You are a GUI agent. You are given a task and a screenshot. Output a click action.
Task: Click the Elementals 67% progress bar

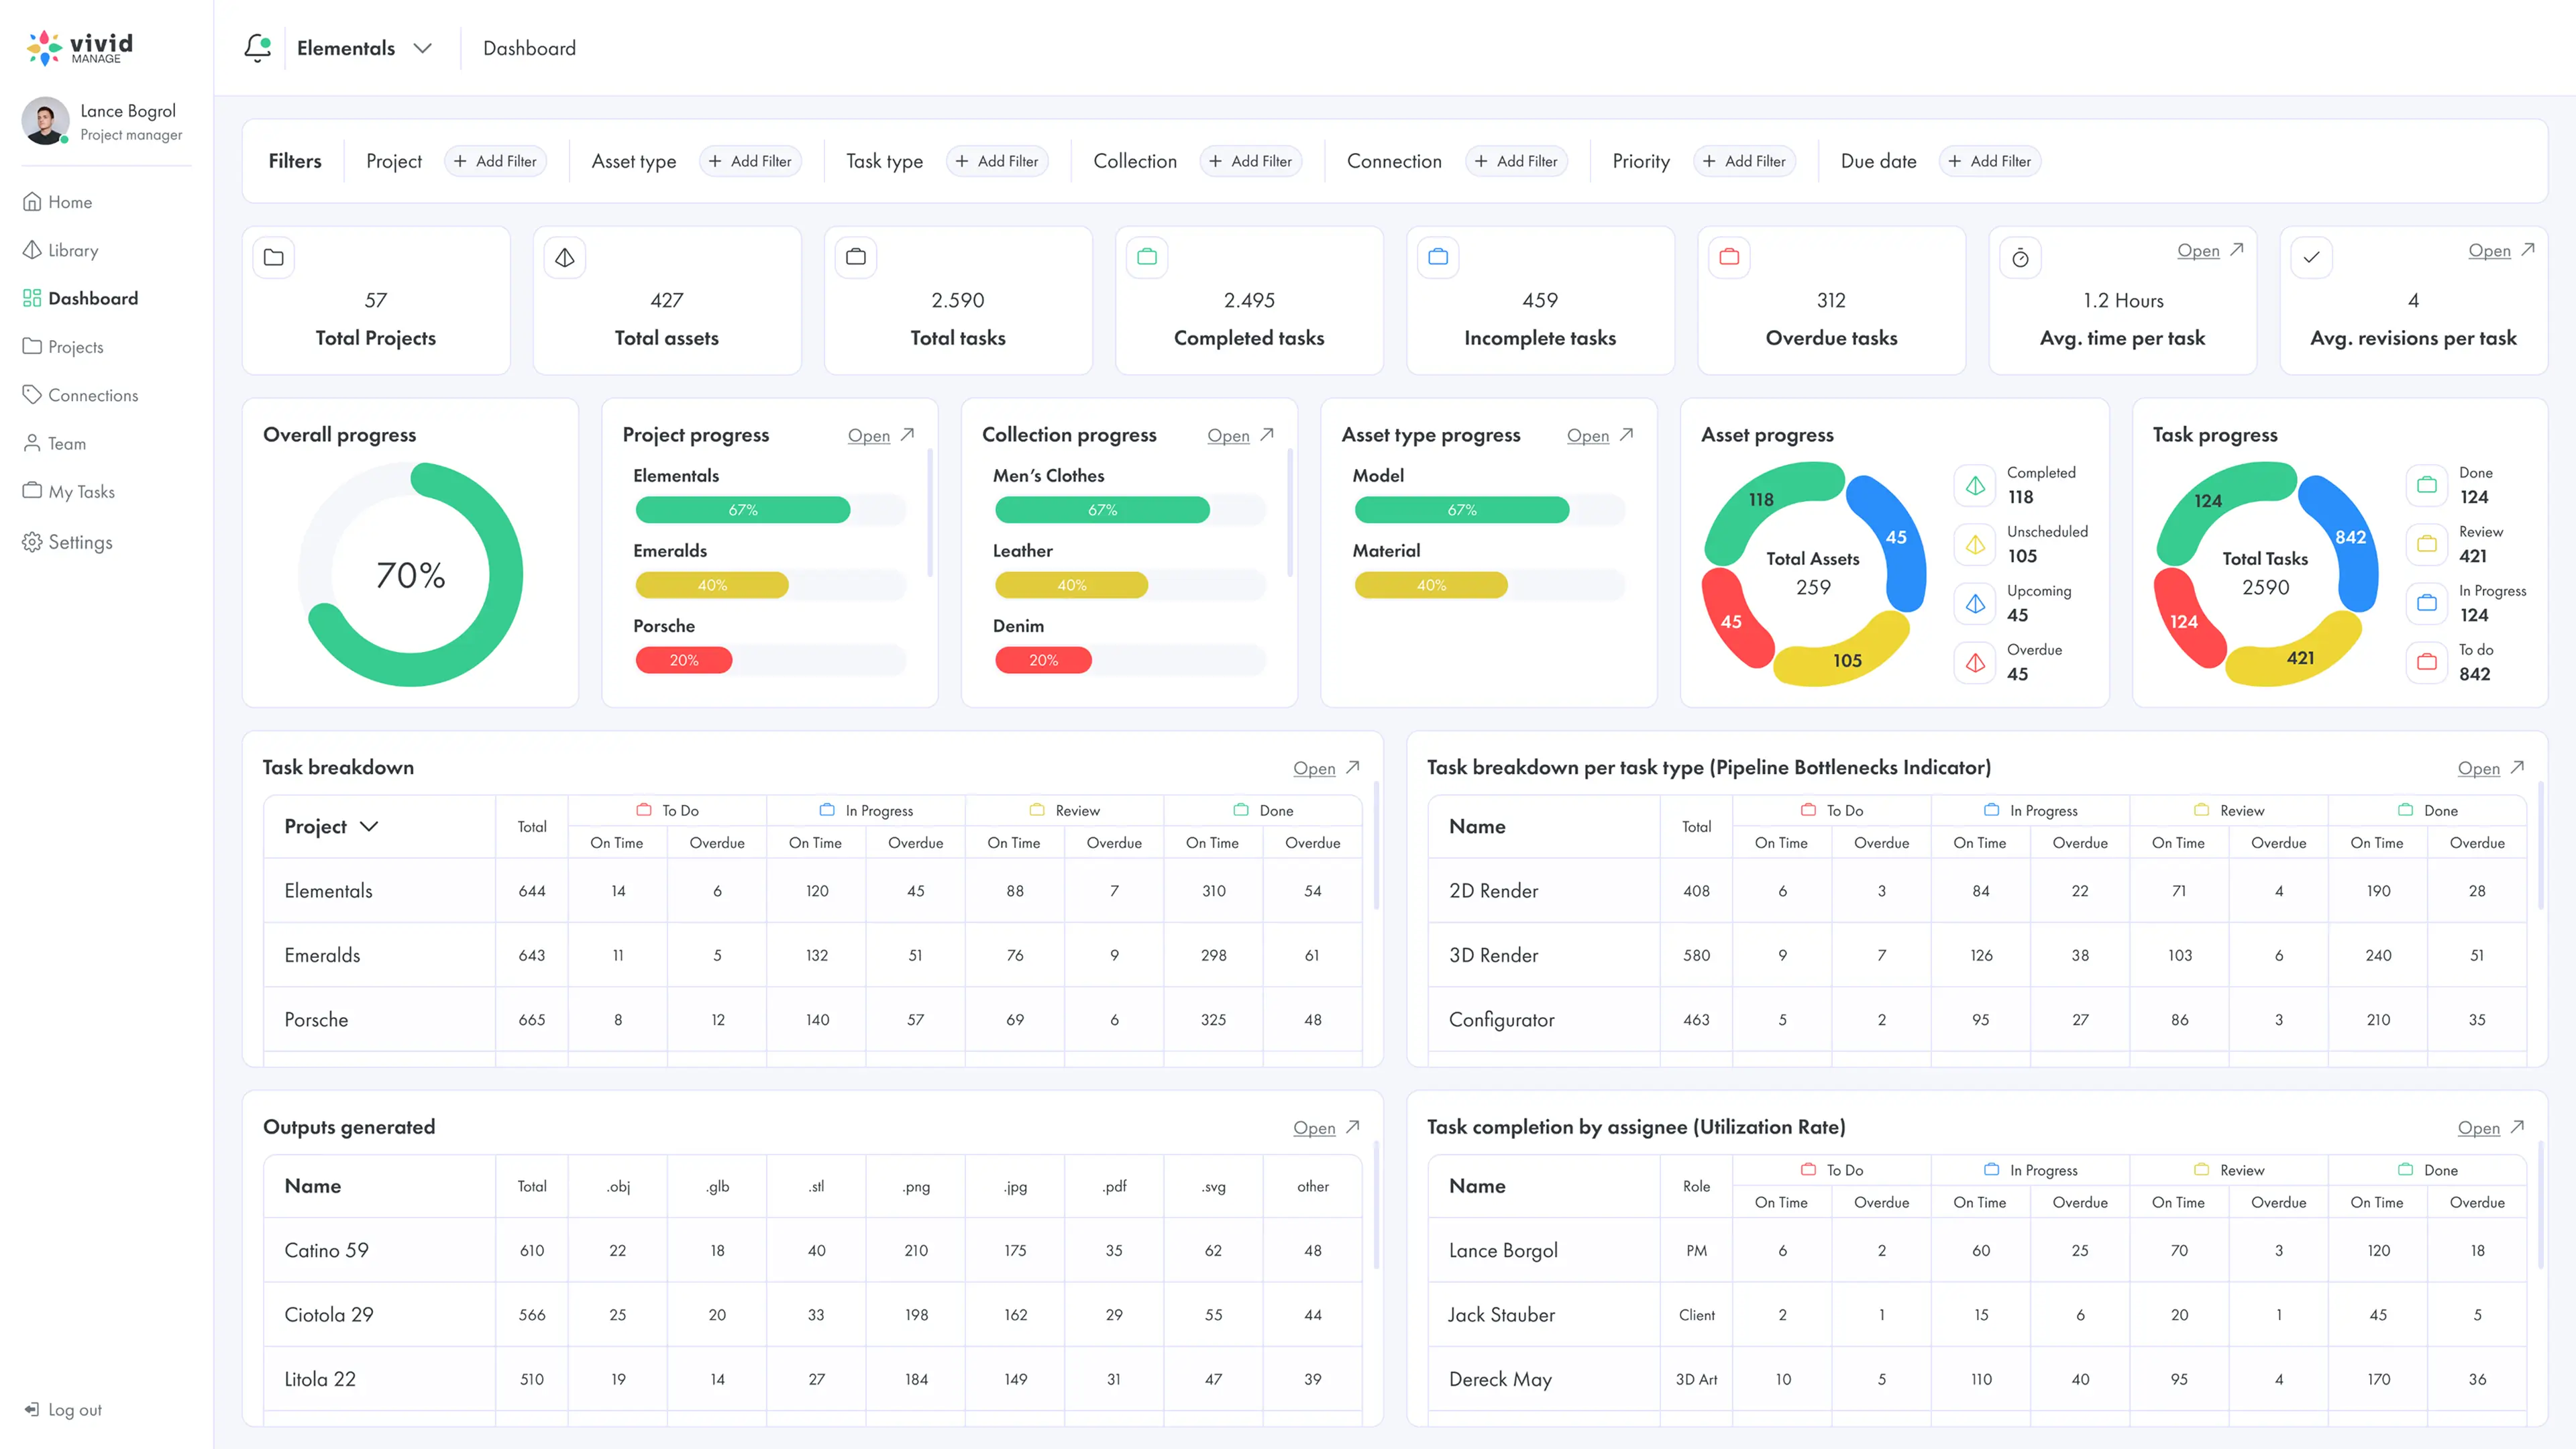742,510
